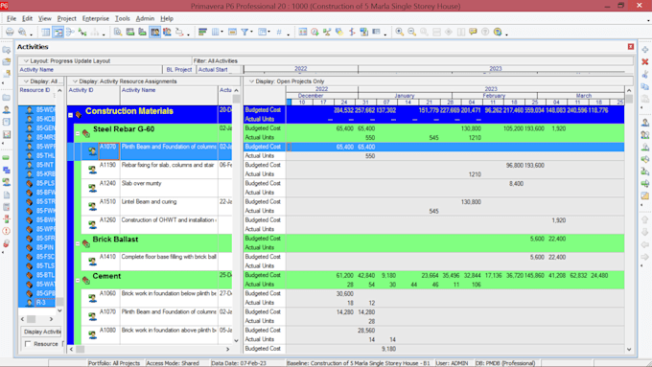Open the Tools menu
Screen dimensions: 652x367
point(123,19)
